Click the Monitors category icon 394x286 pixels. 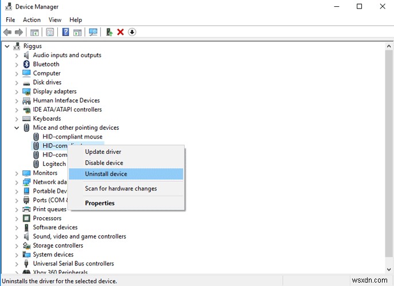pyautogui.click(x=26, y=173)
